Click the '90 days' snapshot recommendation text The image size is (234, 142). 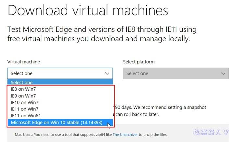[161, 107]
